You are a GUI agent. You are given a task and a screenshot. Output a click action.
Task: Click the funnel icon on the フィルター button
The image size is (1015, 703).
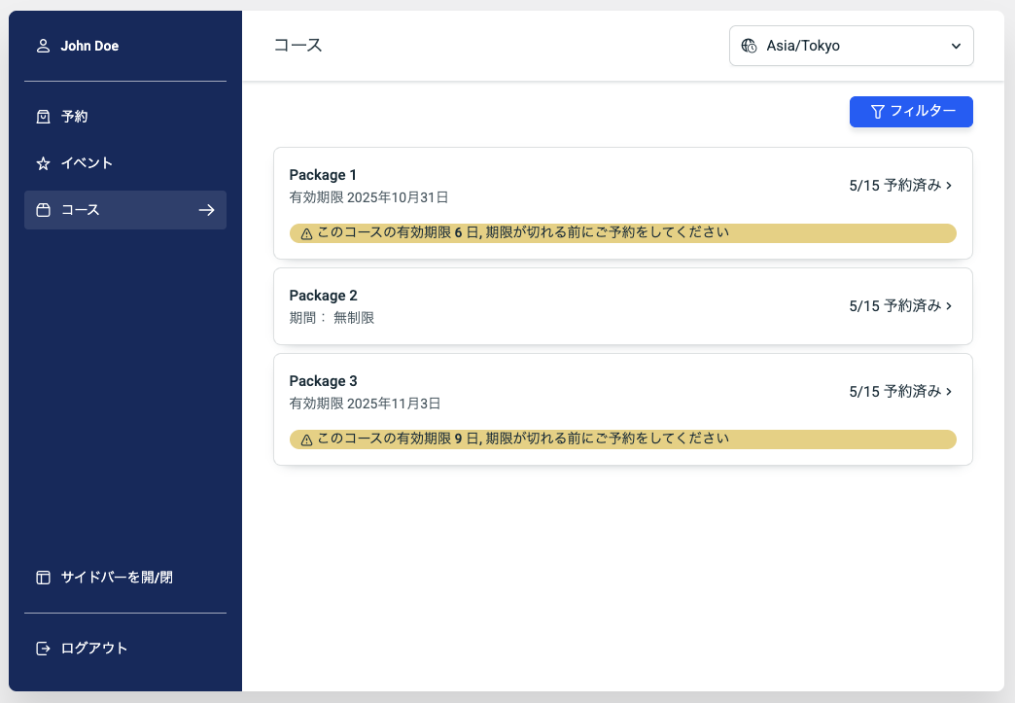coord(877,112)
